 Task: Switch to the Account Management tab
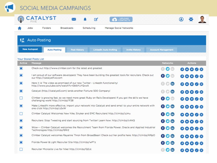(162, 50)
